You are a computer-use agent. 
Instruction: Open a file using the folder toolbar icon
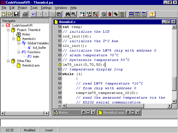coord(10,14)
